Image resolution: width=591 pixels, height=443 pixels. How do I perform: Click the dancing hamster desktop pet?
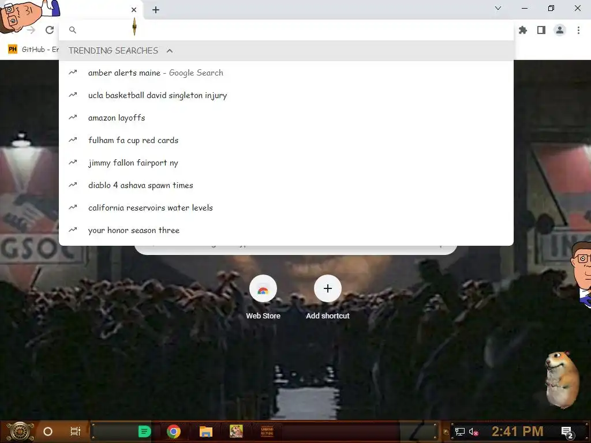(x=562, y=379)
